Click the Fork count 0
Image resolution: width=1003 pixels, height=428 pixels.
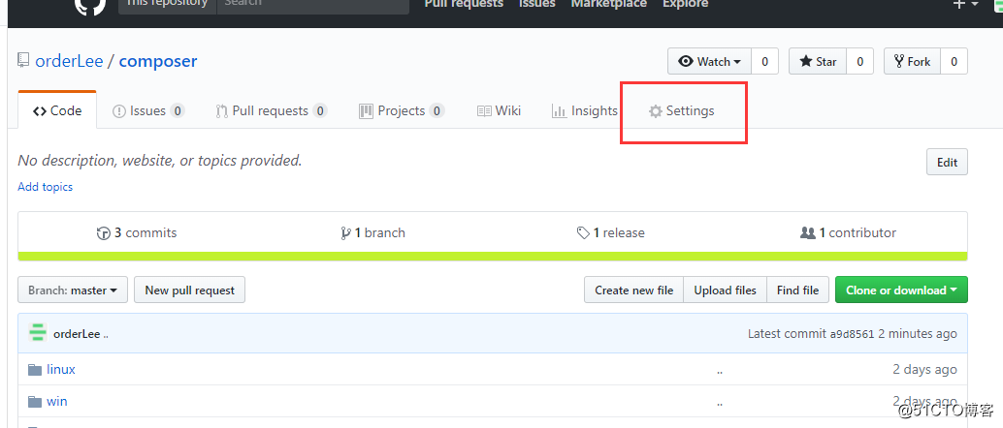(954, 61)
